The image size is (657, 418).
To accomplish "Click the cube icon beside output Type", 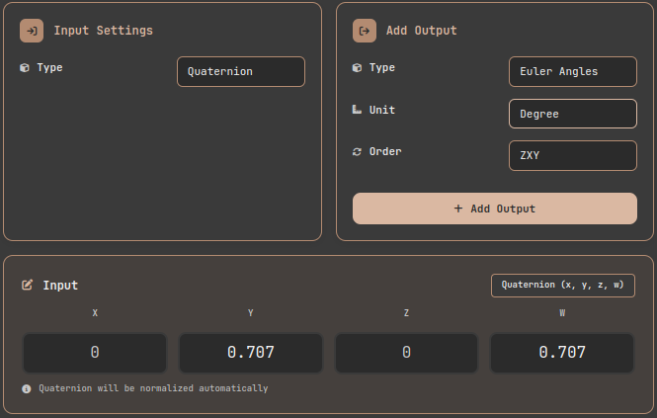I will [357, 67].
